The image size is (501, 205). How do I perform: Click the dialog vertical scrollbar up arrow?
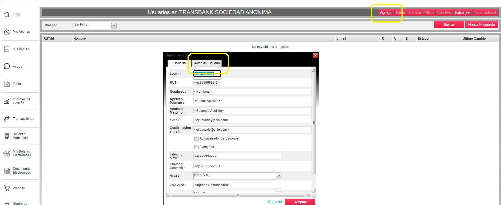pyautogui.click(x=314, y=69)
